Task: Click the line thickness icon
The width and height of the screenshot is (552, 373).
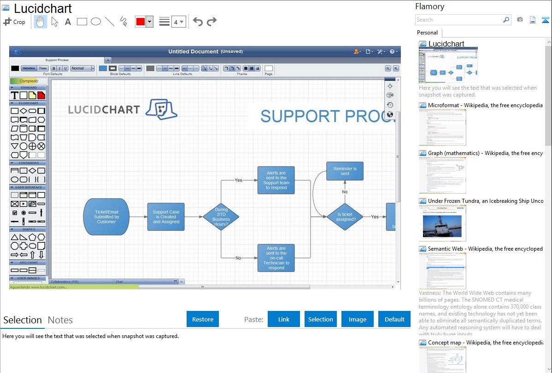Action: click(x=164, y=22)
